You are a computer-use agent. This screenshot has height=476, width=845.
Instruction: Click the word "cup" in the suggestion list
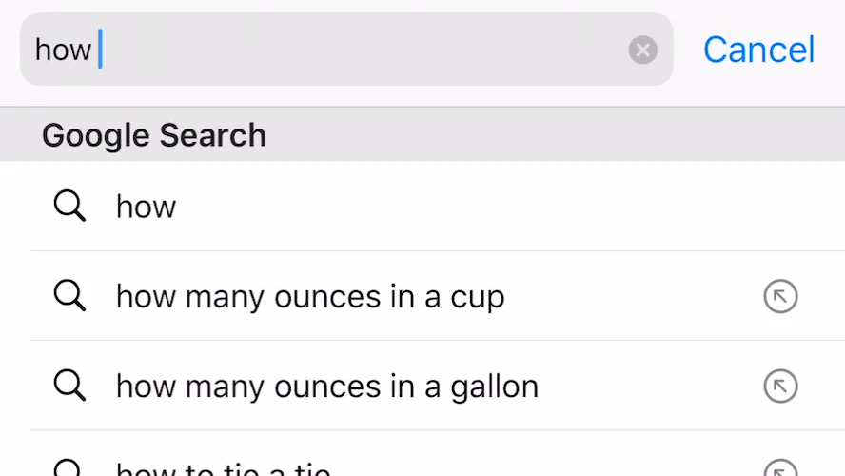pos(477,298)
